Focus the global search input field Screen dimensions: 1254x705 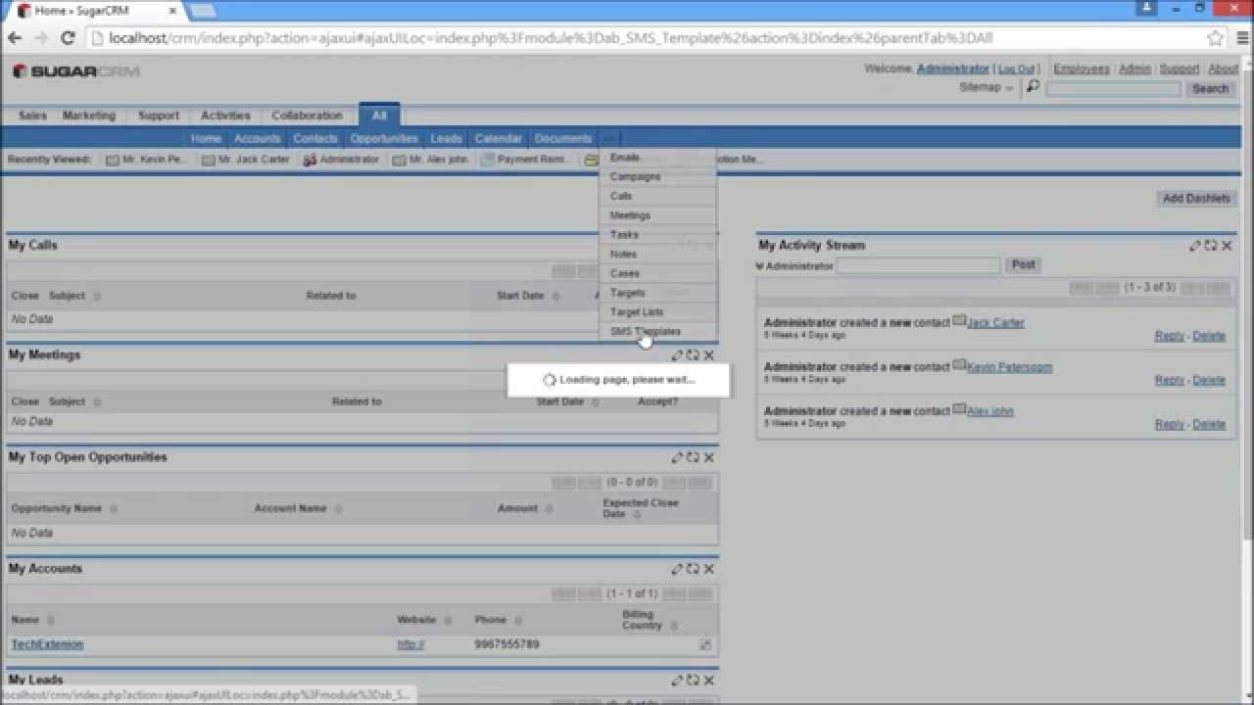[x=1113, y=89]
